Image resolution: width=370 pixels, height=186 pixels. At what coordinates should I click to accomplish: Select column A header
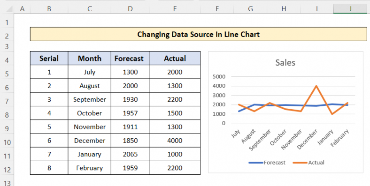coord(22,9)
